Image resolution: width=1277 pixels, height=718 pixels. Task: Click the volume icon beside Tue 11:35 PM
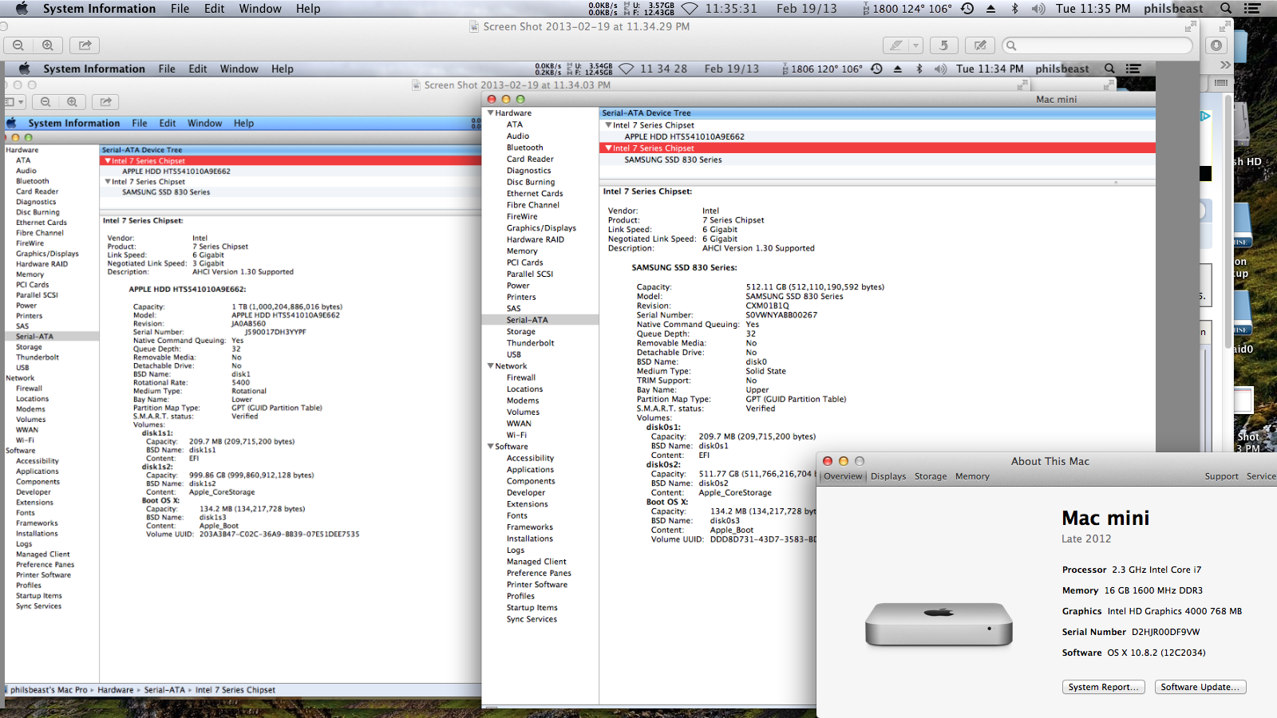(1038, 9)
